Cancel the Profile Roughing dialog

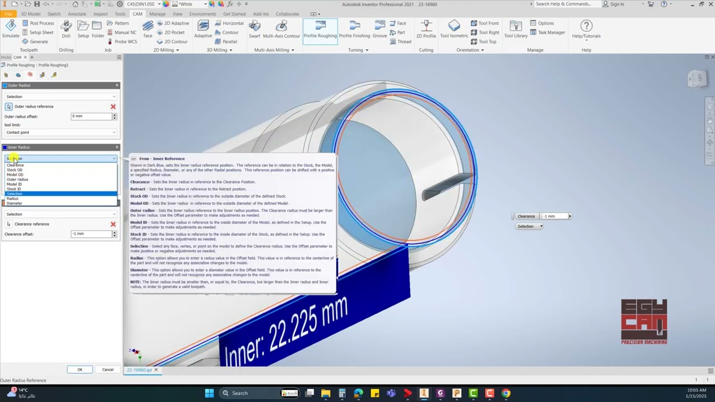coord(108,370)
